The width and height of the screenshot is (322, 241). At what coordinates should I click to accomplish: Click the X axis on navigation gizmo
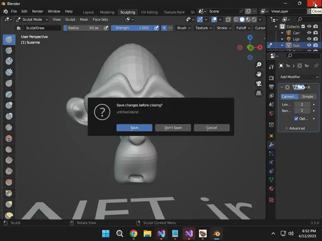click(260, 47)
